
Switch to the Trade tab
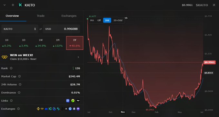click(x=41, y=16)
